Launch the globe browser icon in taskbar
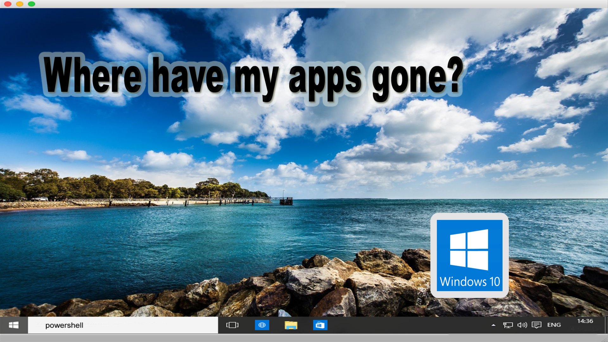 point(262,325)
